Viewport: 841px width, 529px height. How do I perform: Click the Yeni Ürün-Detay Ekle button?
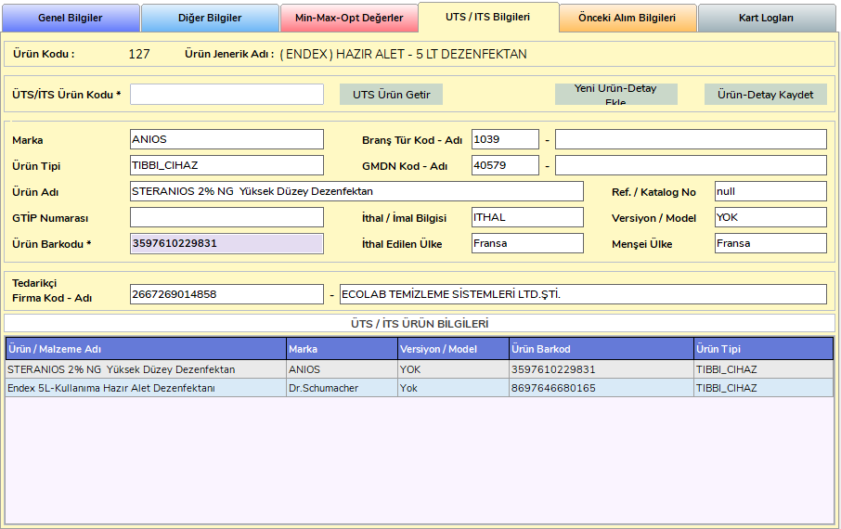pos(615,95)
